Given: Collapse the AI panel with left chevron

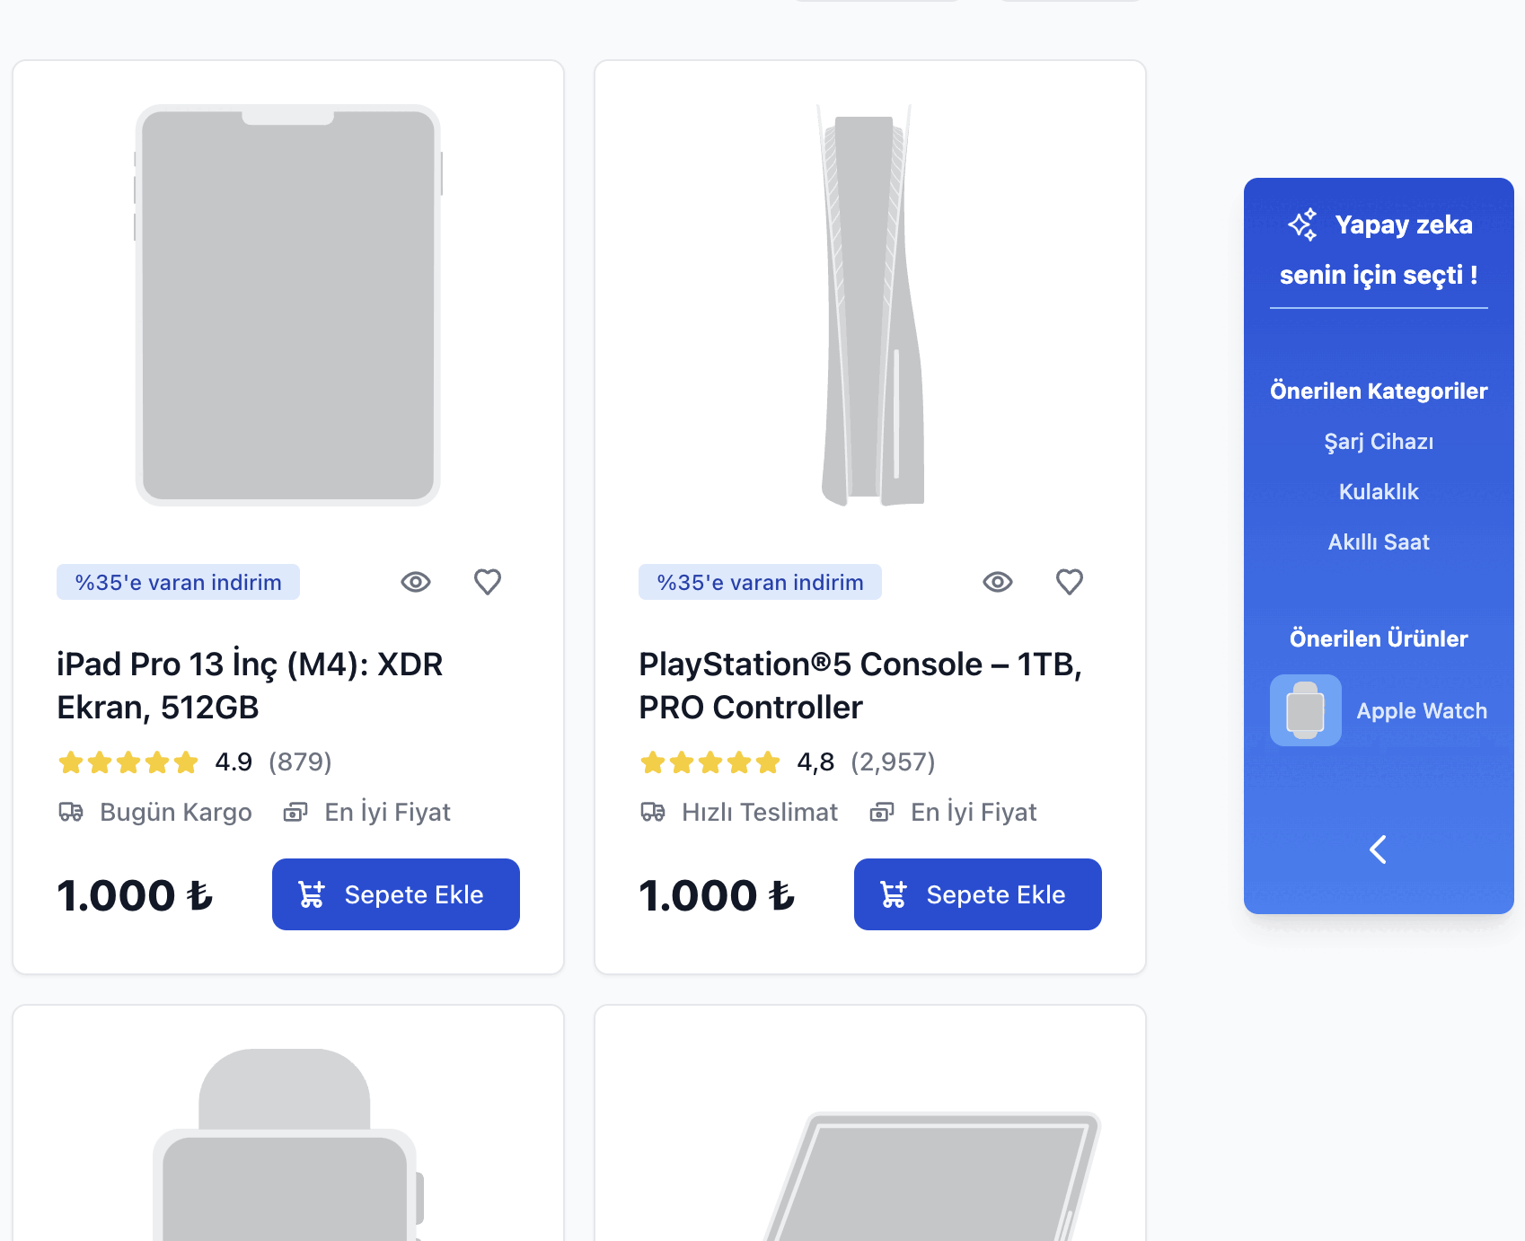Looking at the screenshot, I should click(x=1378, y=849).
